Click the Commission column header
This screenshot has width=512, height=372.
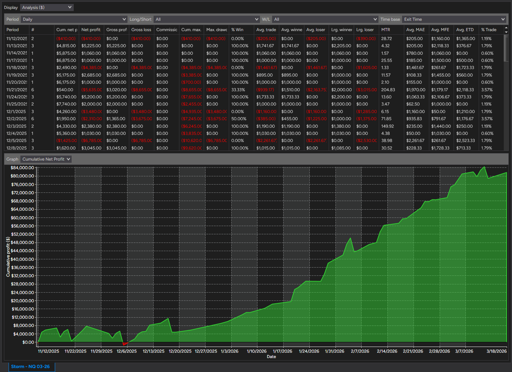pos(166,30)
